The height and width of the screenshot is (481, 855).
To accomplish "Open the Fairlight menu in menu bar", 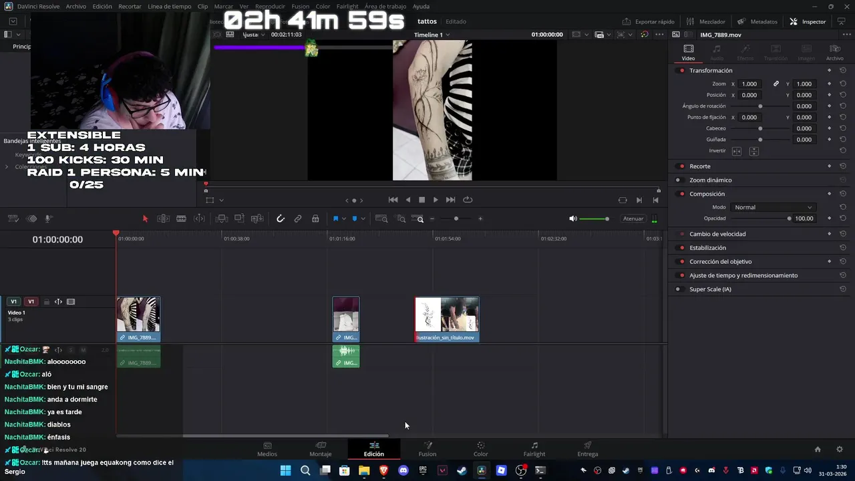I will [347, 6].
